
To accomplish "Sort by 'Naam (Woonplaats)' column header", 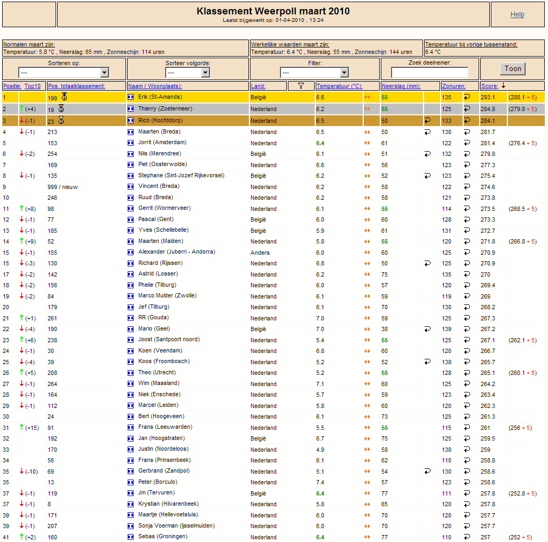I will 155,86.
